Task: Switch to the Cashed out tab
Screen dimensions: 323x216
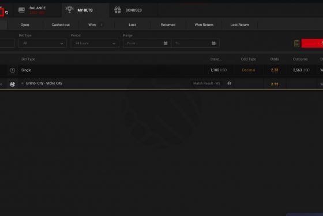Action: coord(61,25)
